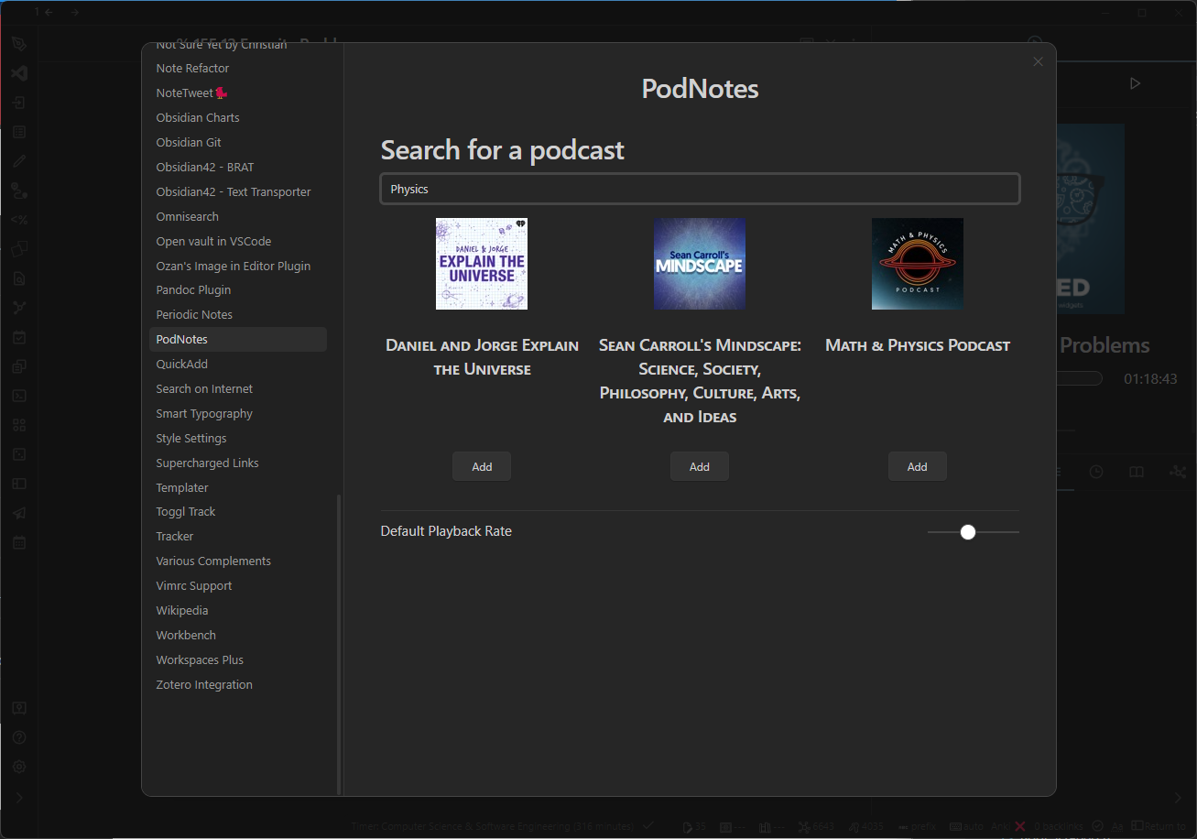Select the paper-plane send icon in left ribbon
Image resolution: width=1197 pixels, height=839 pixels.
point(19,512)
